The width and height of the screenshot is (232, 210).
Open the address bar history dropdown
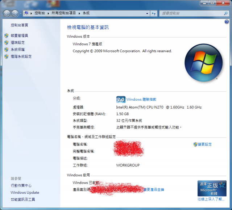(147, 13)
